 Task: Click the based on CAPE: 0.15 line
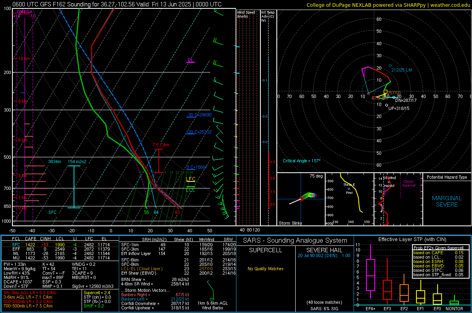438,253
